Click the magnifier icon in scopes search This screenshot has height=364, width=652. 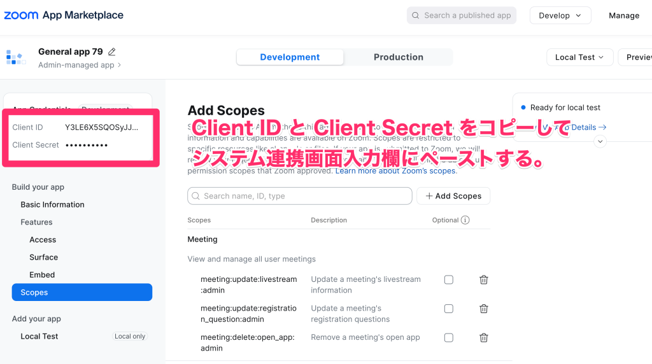[x=196, y=196]
